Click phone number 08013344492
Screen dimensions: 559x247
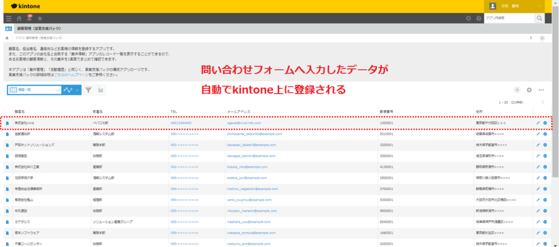[x=181, y=123]
